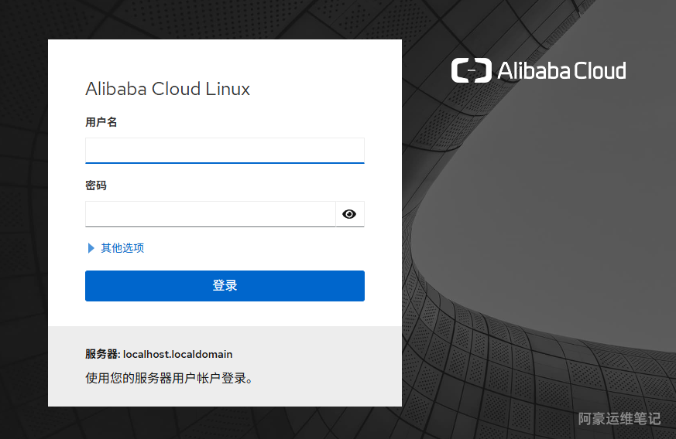Click the 服务器 label in footer
The height and width of the screenshot is (439, 676).
pos(101,355)
